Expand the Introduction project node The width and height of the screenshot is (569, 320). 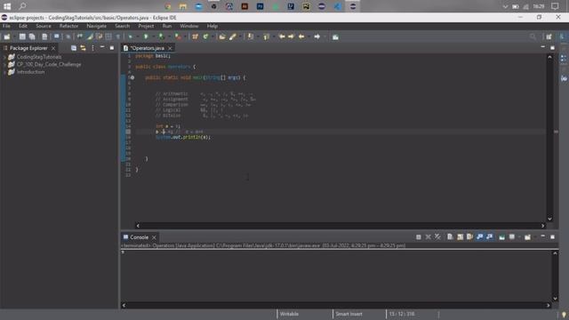click(4, 72)
